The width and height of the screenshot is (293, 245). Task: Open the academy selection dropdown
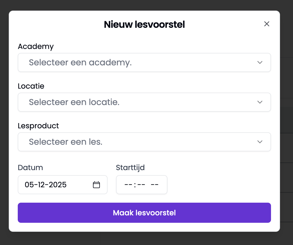(144, 62)
